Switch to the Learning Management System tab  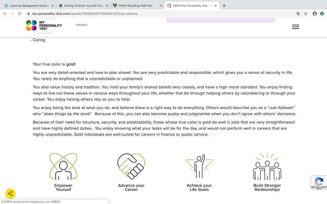[x=27, y=6]
